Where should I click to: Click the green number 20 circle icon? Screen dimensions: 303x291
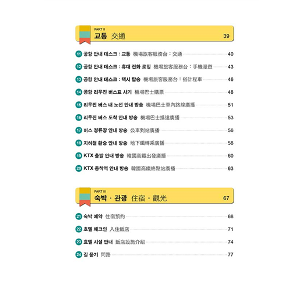79,168
